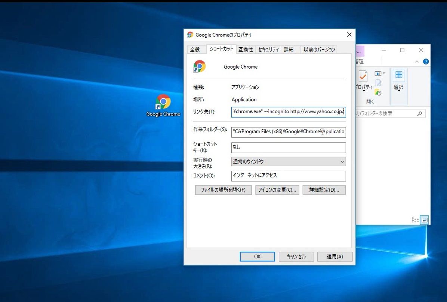This screenshot has height=302, width=447.
Task: Click the Edit document icon in Explorer ribbon
Action: pyautogui.click(x=378, y=83)
